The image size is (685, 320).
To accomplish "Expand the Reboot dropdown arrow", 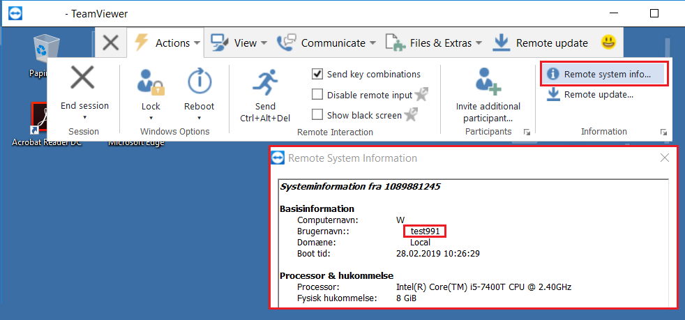I will point(200,117).
